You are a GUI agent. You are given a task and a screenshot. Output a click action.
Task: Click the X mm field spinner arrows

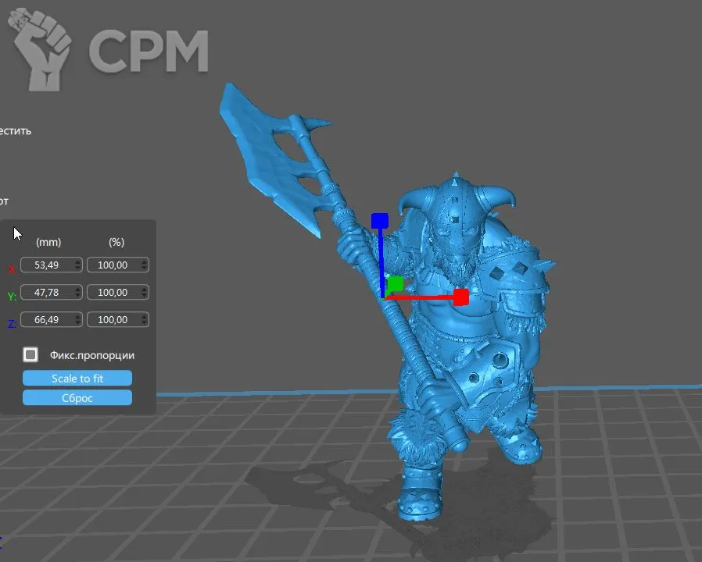pos(77,265)
